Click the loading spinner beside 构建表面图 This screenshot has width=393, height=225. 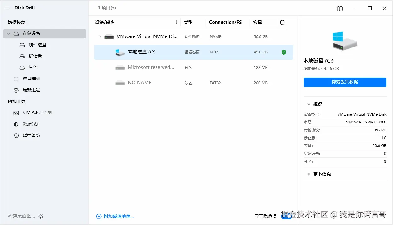pyautogui.click(x=41, y=216)
